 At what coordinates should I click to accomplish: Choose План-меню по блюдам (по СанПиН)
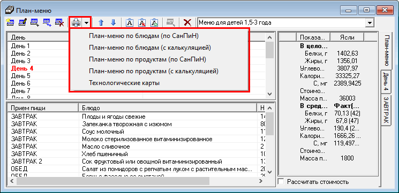point(144,36)
